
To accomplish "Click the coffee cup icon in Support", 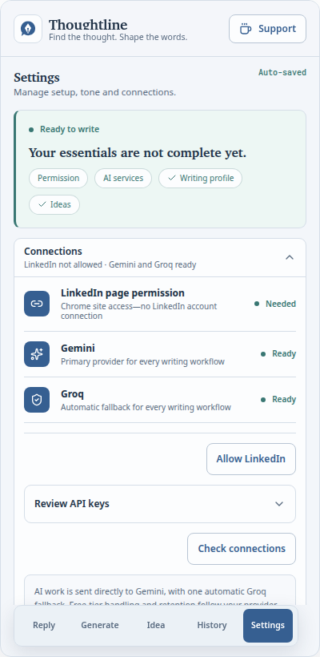I will (x=245, y=29).
